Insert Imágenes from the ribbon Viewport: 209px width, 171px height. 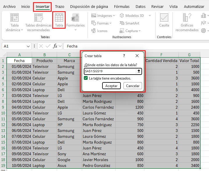103,16
